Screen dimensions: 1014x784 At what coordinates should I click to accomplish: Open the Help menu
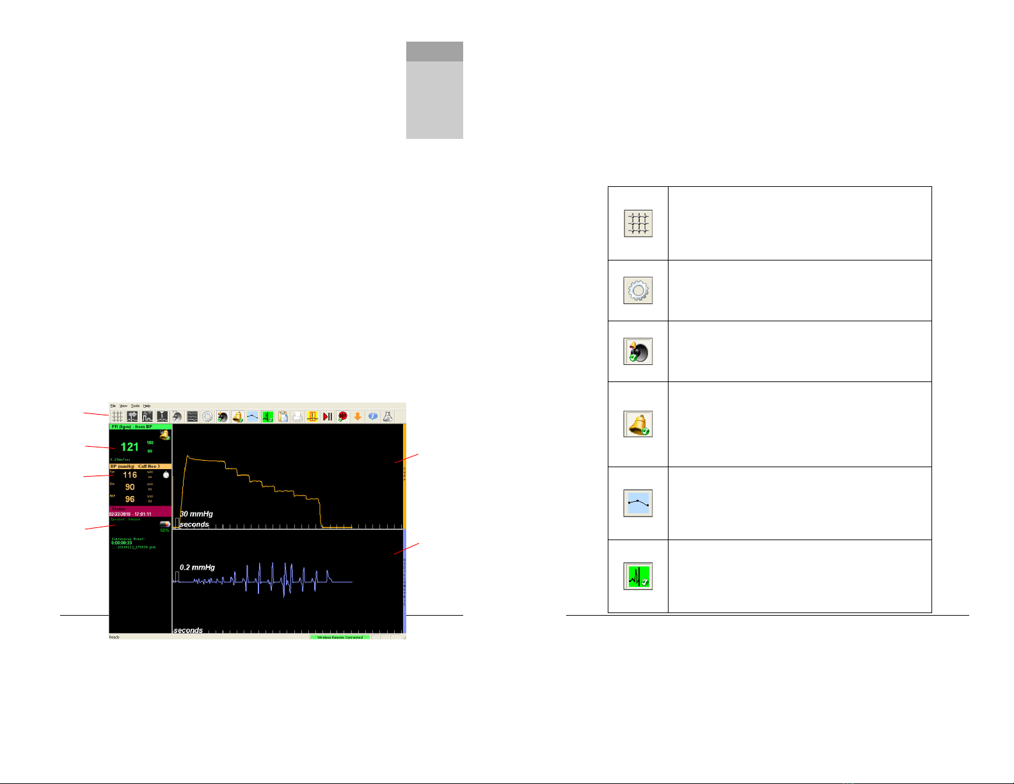(147, 406)
